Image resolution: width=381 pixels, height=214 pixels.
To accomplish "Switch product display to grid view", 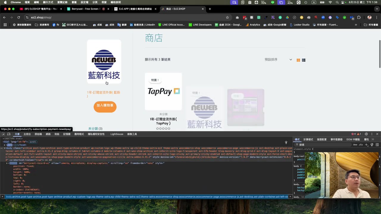I will [x=298, y=60].
